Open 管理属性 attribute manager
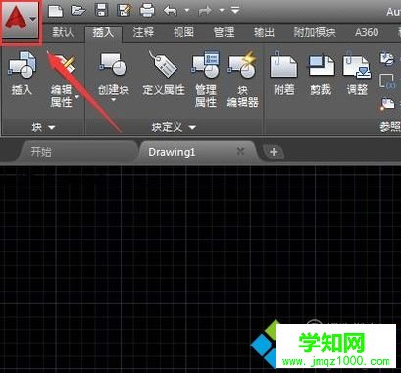This screenshot has height=373, width=401. 206,64
